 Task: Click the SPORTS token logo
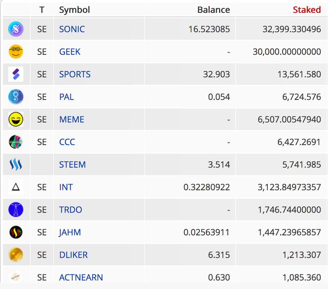(x=16, y=74)
